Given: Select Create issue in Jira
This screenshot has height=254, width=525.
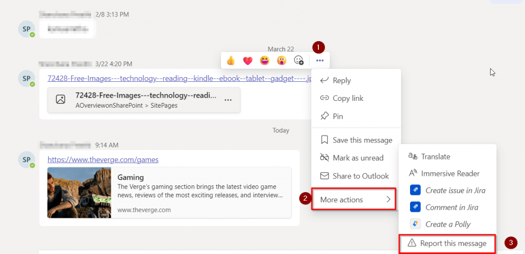Looking at the screenshot, I should point(455,190).
